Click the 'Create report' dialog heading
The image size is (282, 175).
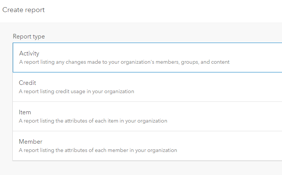pyautogui.click(x=23, y=10)
